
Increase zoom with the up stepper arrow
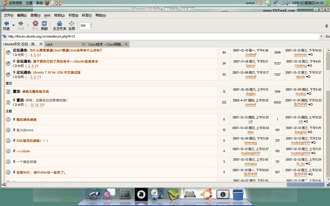tap(91, 24)
